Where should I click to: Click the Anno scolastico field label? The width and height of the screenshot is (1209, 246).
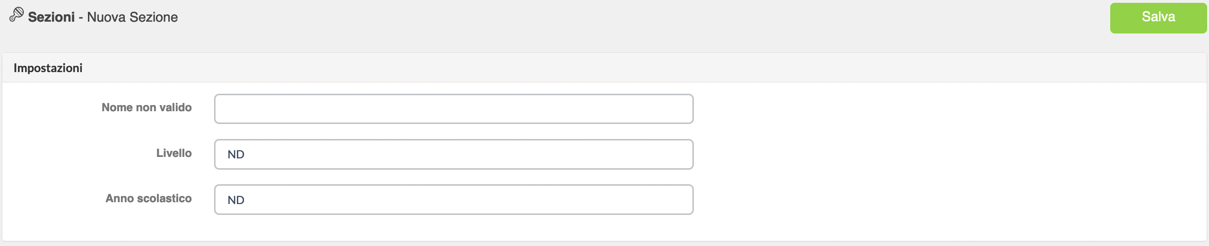pos(148,198)
